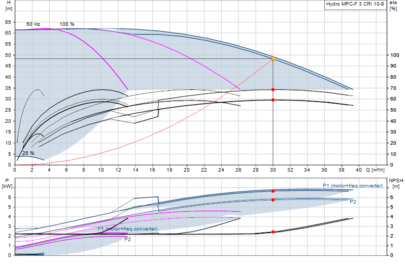Click the yellow duty point marker
Screen dimensions: 406x264
273,59
